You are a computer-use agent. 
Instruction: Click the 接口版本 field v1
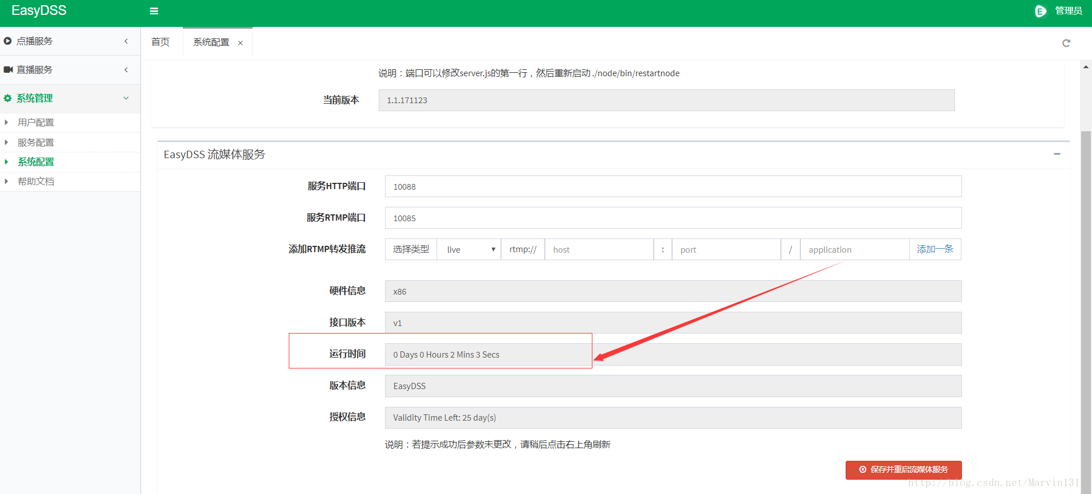coord(673,323)
